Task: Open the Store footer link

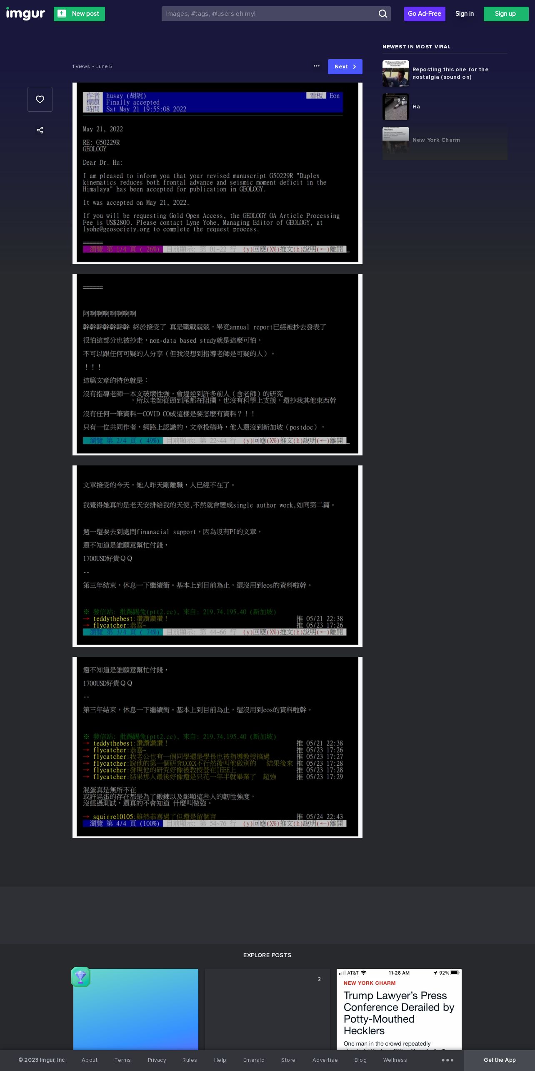Action: click(x=288, y=1060)
